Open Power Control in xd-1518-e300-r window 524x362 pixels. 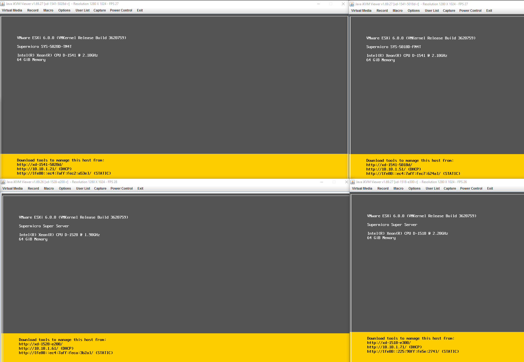[x=471, y=189]
